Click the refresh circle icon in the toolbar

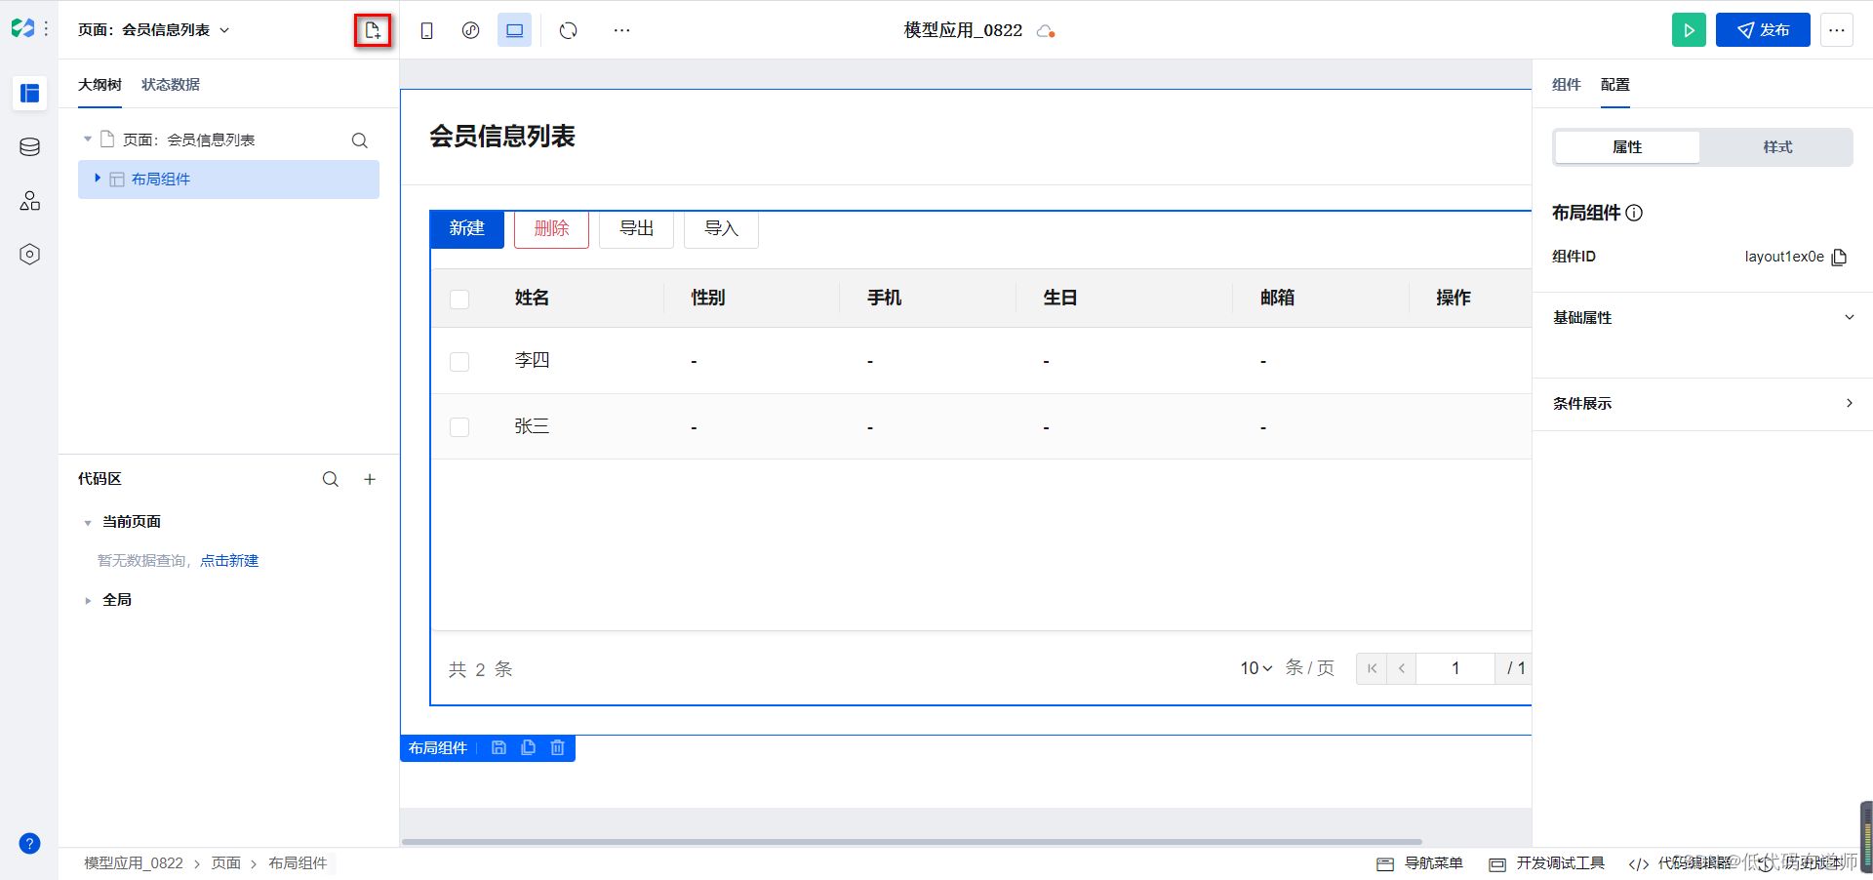pos(569,30)
